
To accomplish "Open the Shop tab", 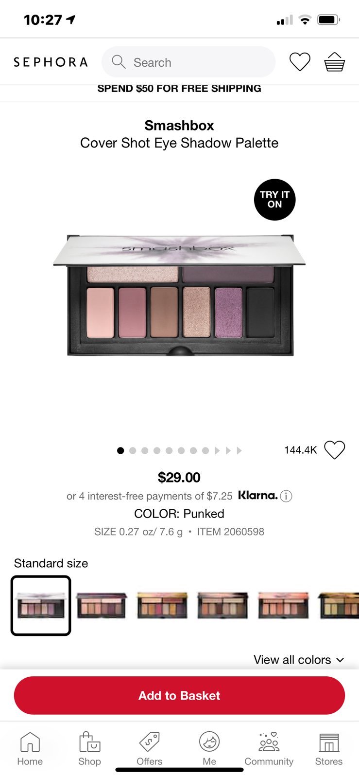I will (x=89, y=748).
